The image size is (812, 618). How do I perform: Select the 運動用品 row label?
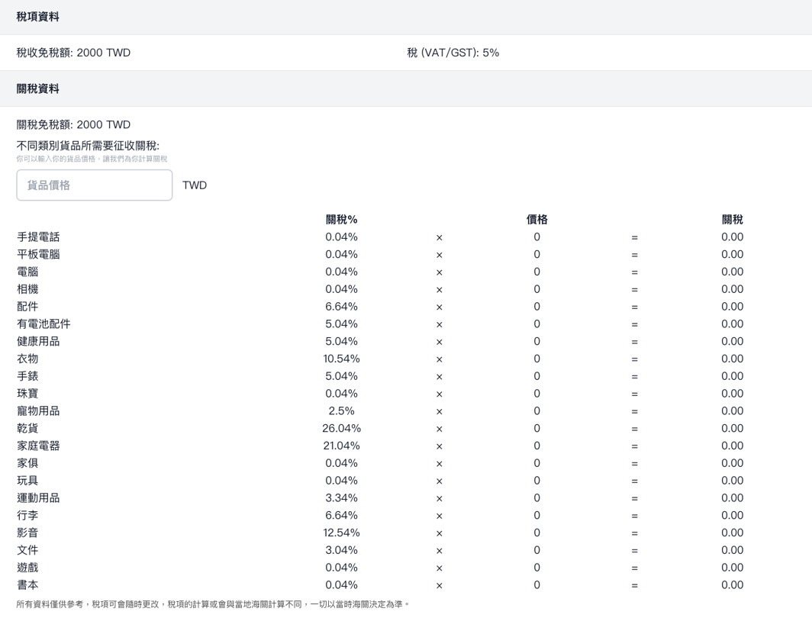pos(38,498)
